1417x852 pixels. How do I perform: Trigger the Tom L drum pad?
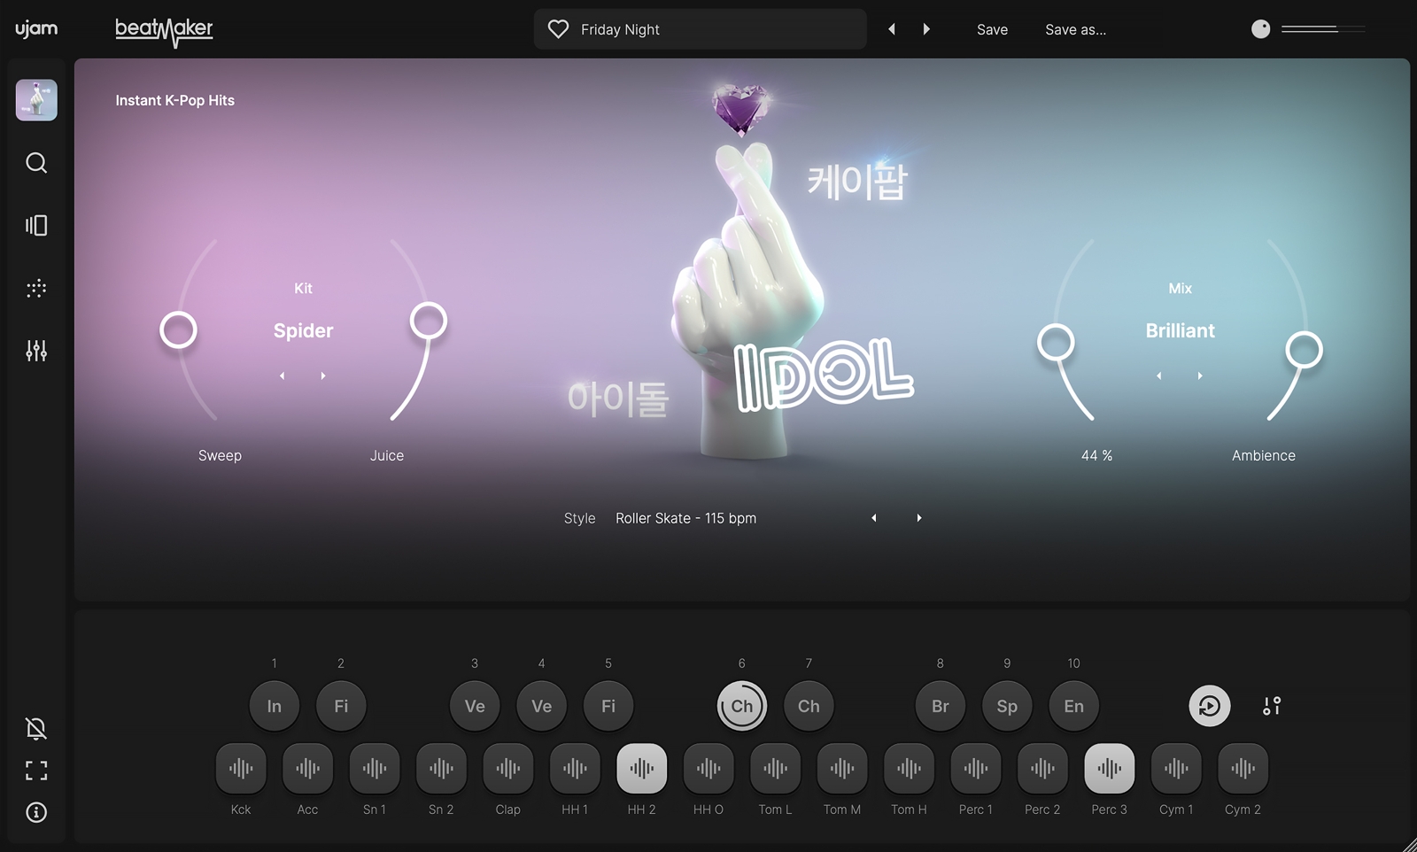(x=774, y=770)
